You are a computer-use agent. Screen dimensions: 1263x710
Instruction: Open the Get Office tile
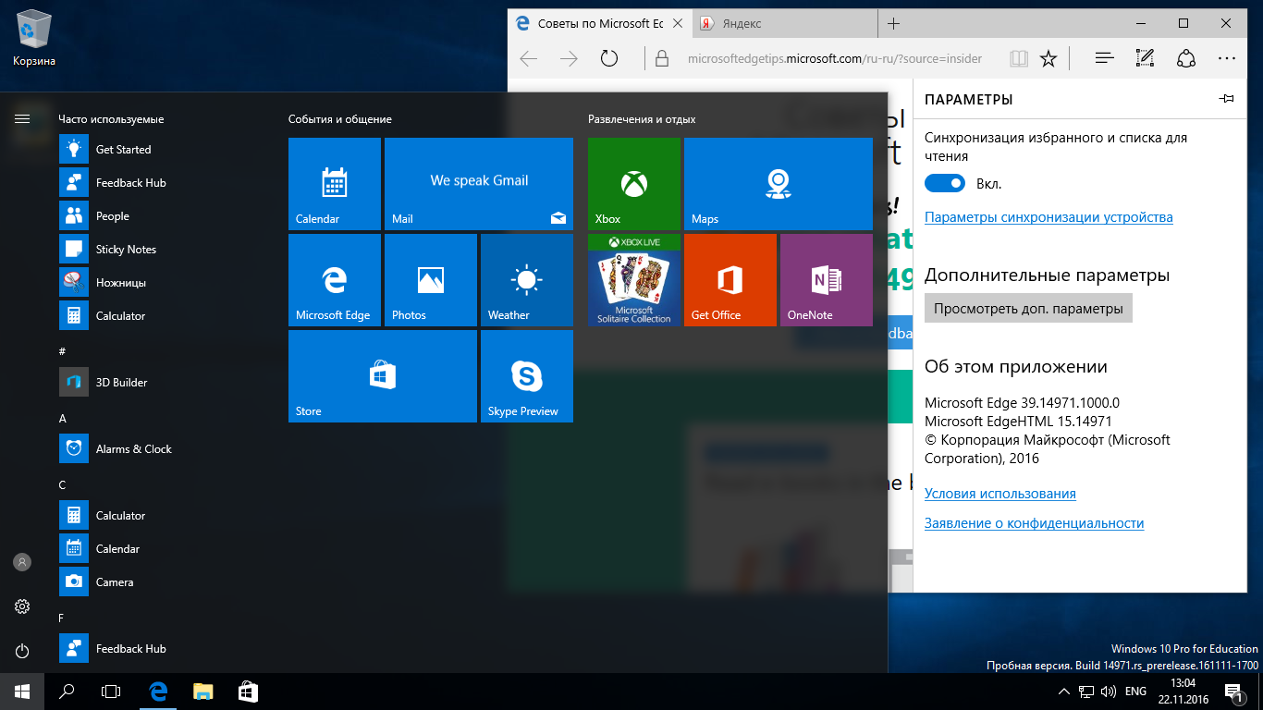[730, 280]
